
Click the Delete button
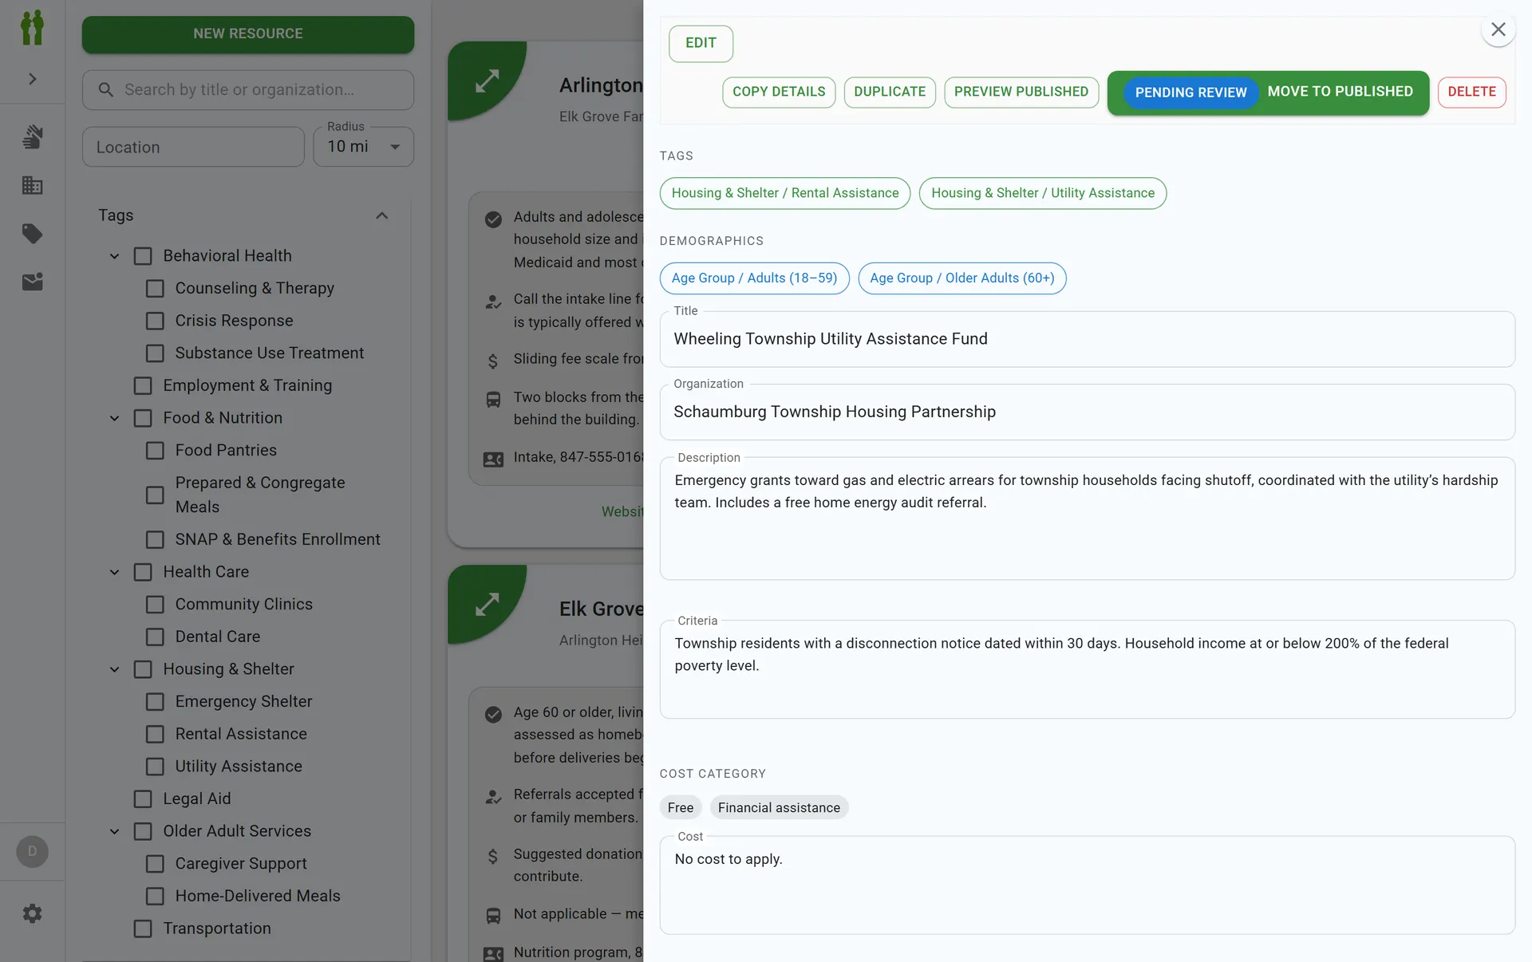pos(1471,92)
